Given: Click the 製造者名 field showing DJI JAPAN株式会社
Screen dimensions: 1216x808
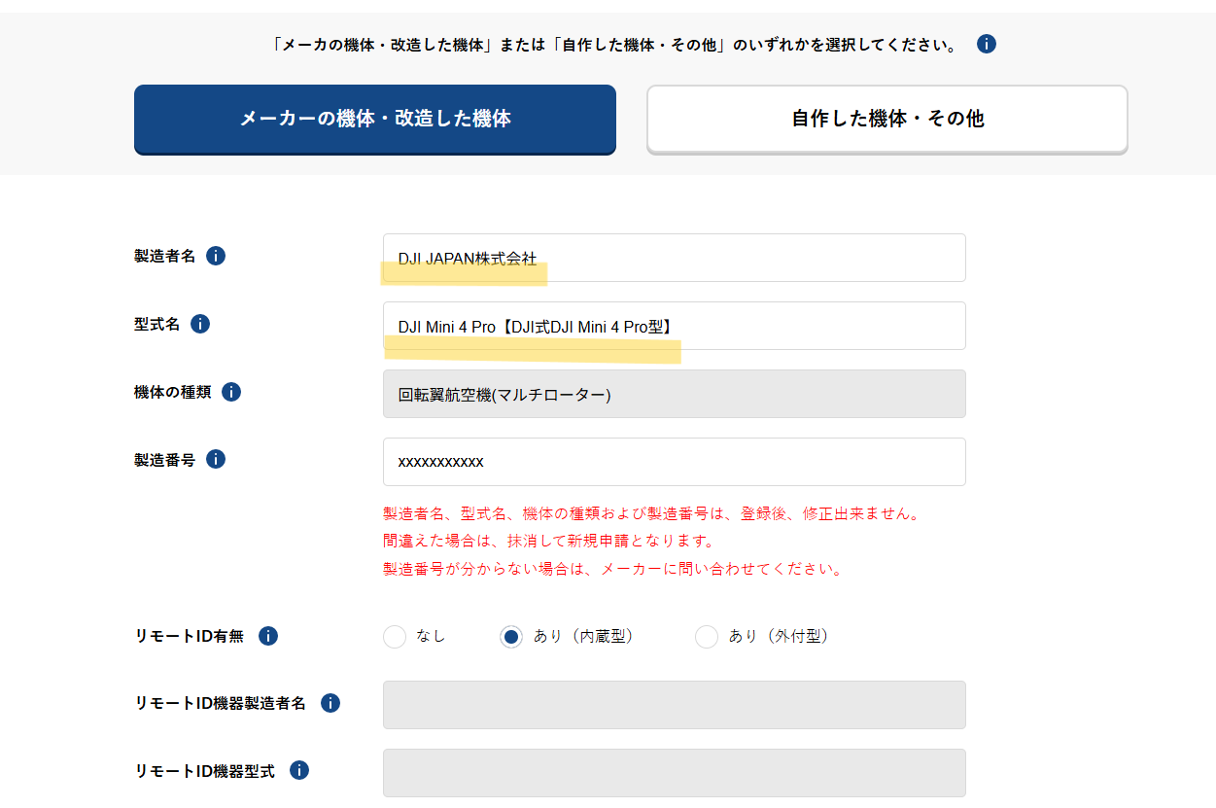Looking at the screenshot, I should point(674,258).
